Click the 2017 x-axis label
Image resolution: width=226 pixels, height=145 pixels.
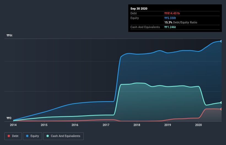106,125
